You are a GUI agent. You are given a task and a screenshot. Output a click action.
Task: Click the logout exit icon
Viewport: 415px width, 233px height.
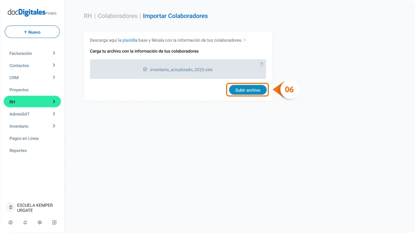(54, 222)
